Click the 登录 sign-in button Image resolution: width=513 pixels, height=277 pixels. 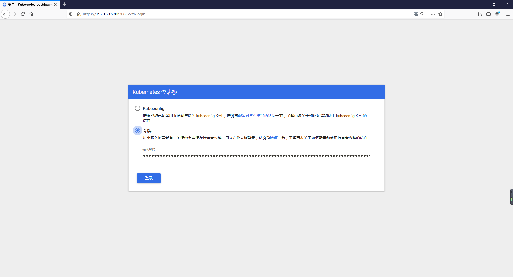149,178
